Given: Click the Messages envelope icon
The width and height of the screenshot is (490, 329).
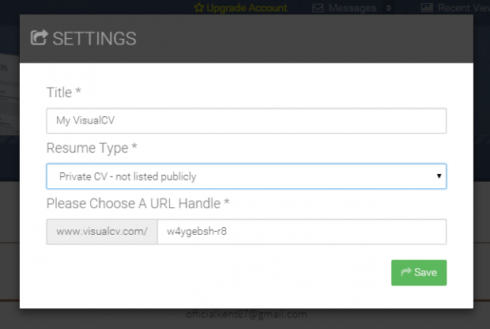Looking at the screenshot, I should click(318, 8).
